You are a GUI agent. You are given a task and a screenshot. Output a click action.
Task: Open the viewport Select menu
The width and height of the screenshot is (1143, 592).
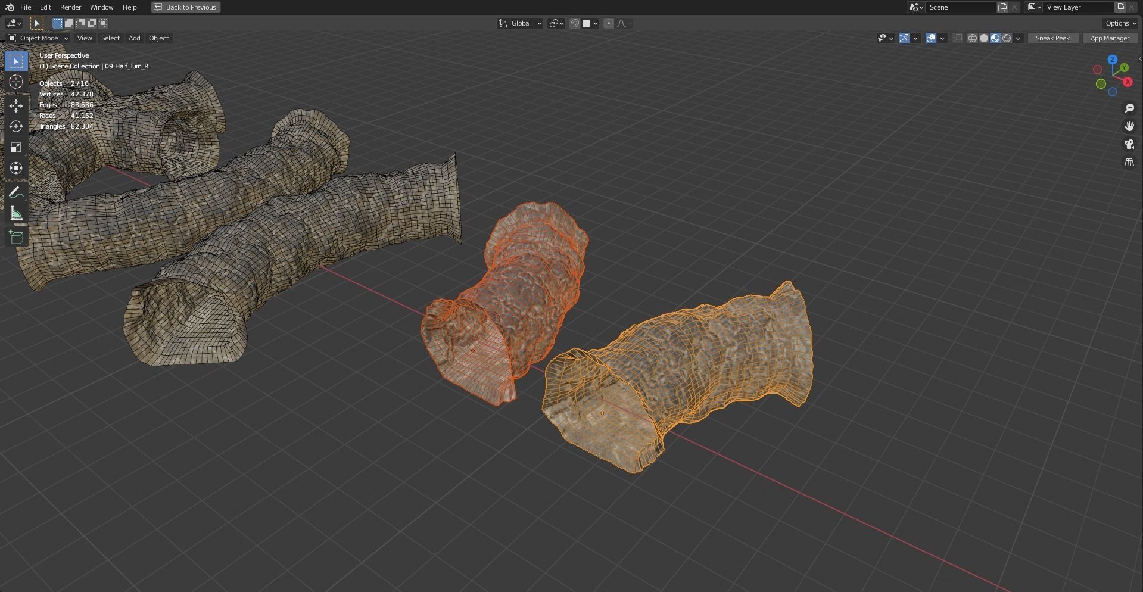click(110, 38)
